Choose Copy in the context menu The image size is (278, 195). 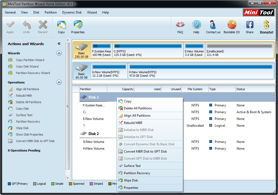(150, 101)
